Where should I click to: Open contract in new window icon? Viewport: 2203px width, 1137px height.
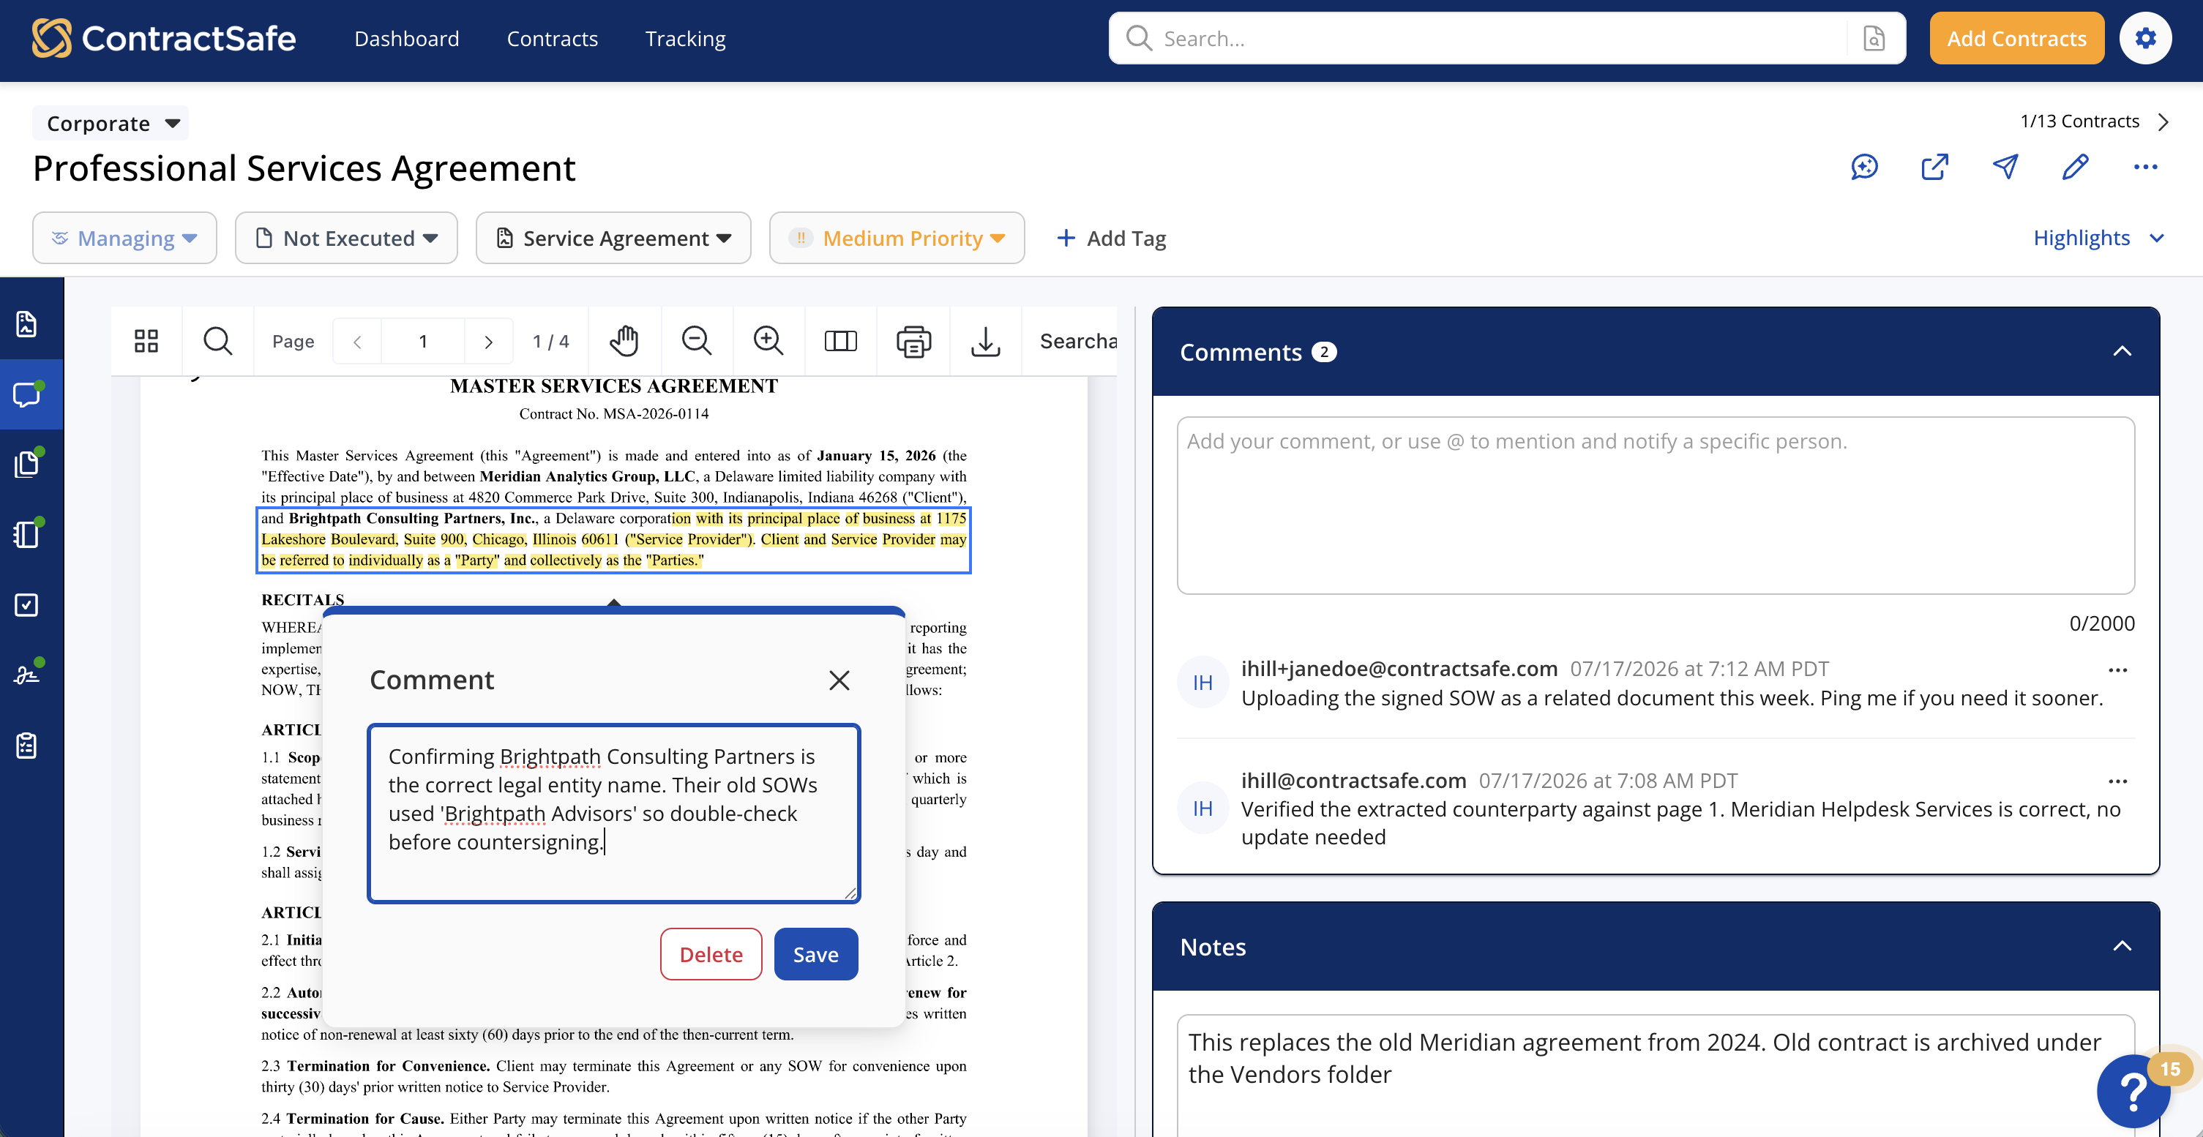point(1934,167)
